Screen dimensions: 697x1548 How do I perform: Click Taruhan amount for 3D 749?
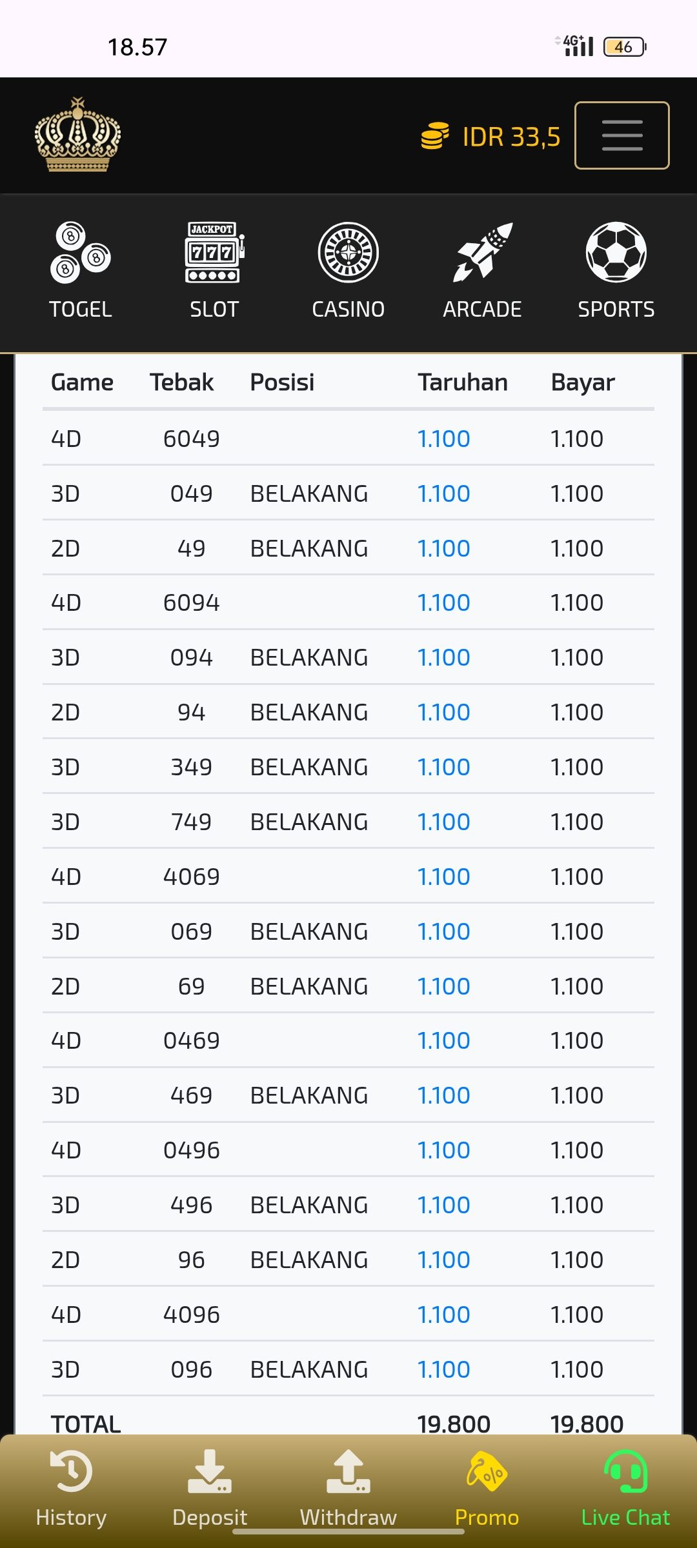coord(443,822)
